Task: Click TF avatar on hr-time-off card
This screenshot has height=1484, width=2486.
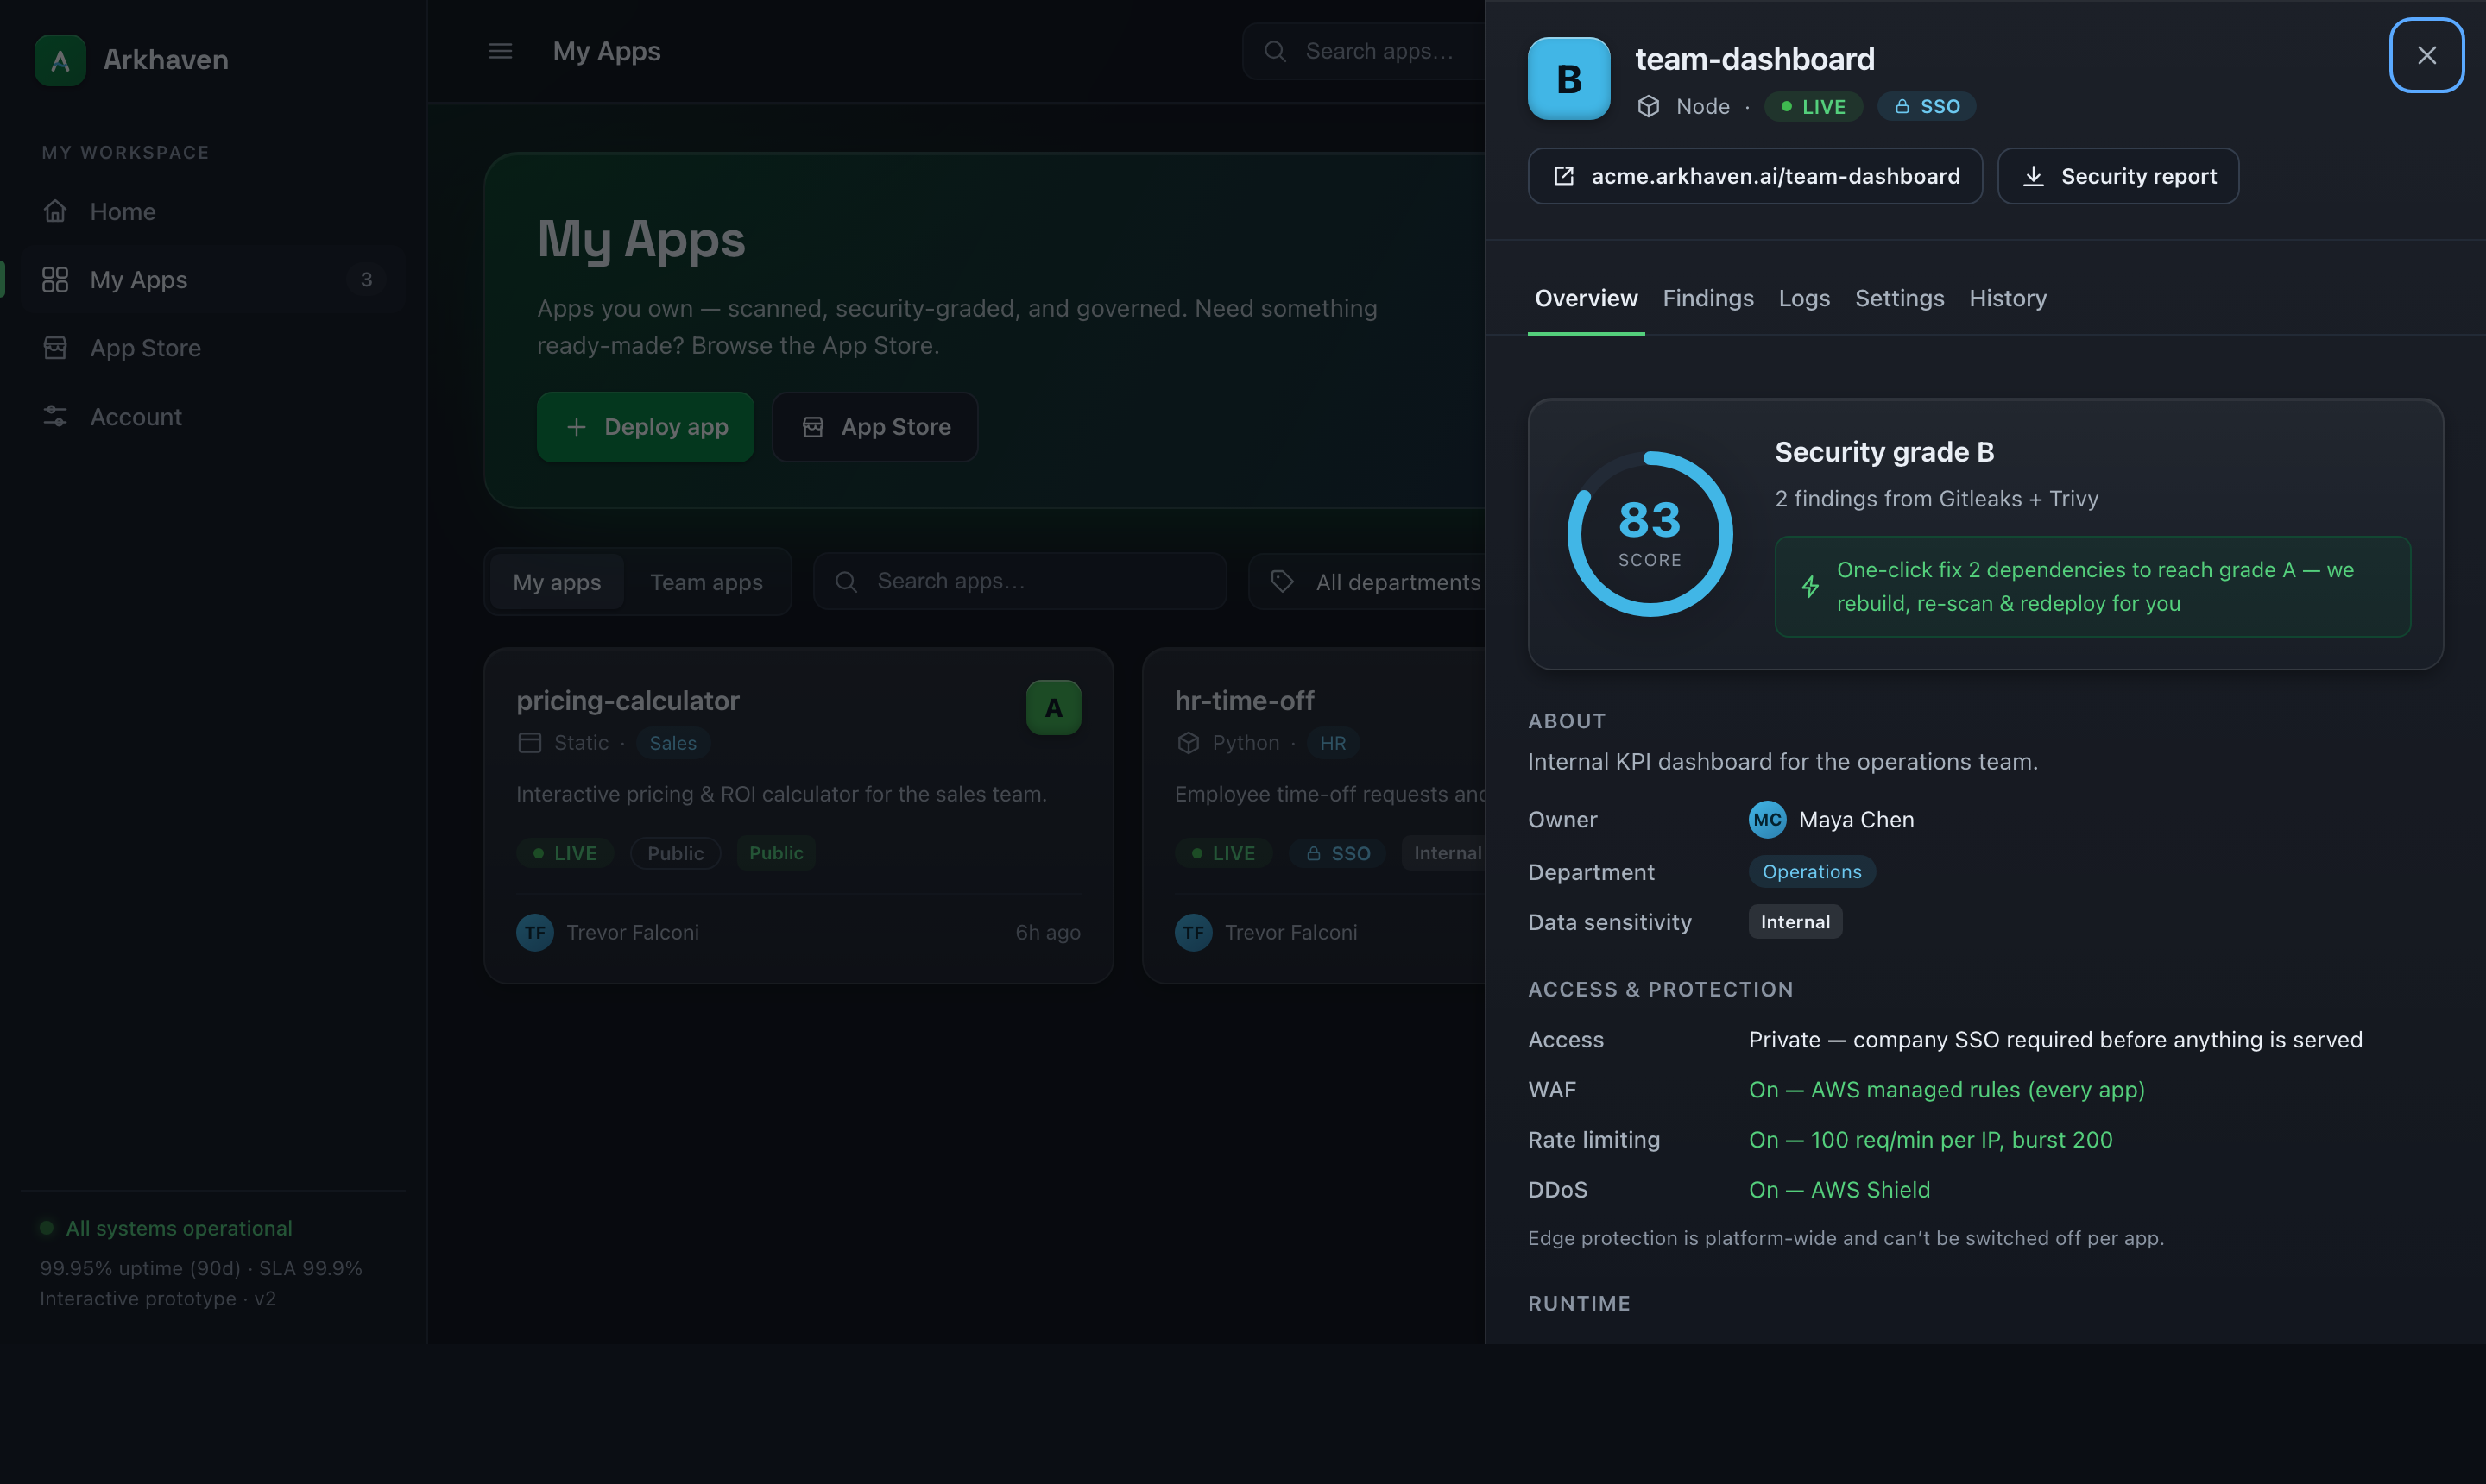Action: [x=1194, y=933]
